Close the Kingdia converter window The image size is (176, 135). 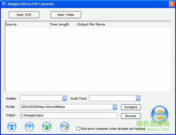172,4
